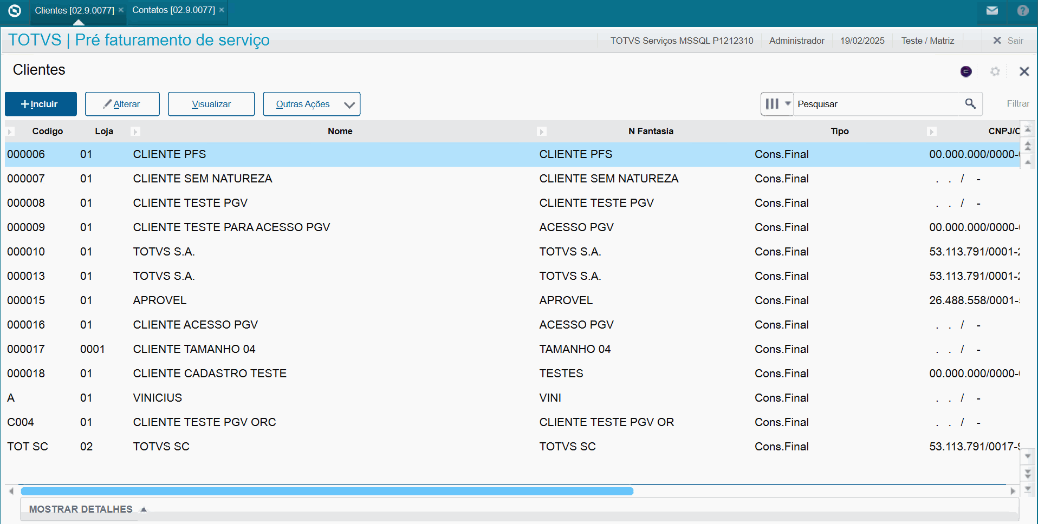Sort by the Loja column header

[104, 131]
